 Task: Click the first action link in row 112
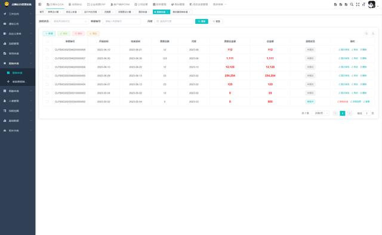pos(344,50)
